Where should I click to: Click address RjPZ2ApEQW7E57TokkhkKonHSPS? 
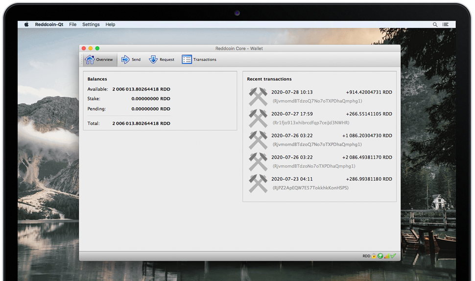click(x=310, y=187)
